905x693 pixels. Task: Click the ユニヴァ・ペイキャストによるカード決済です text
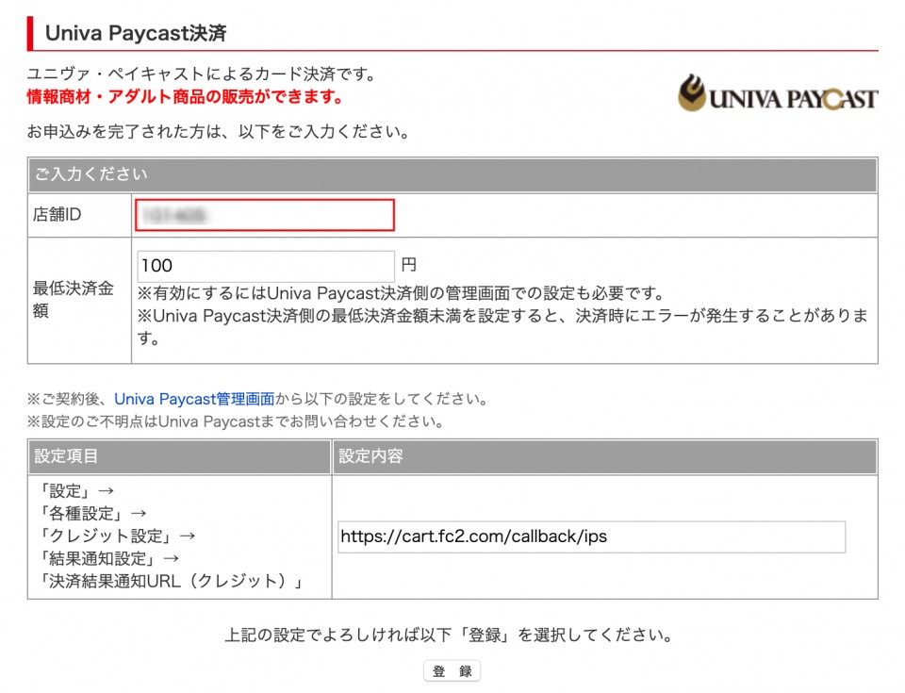202,74
